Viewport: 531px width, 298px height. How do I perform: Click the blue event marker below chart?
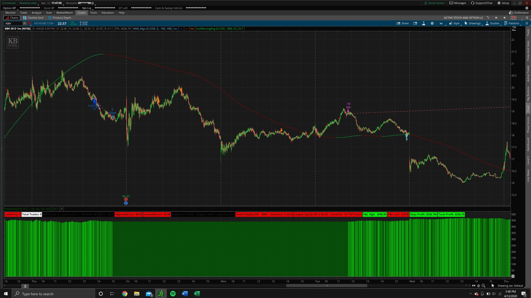[126, 203]
